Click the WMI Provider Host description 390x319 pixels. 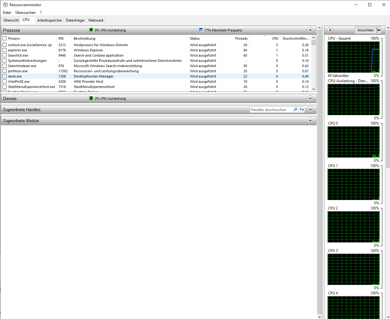coord(89,82)
